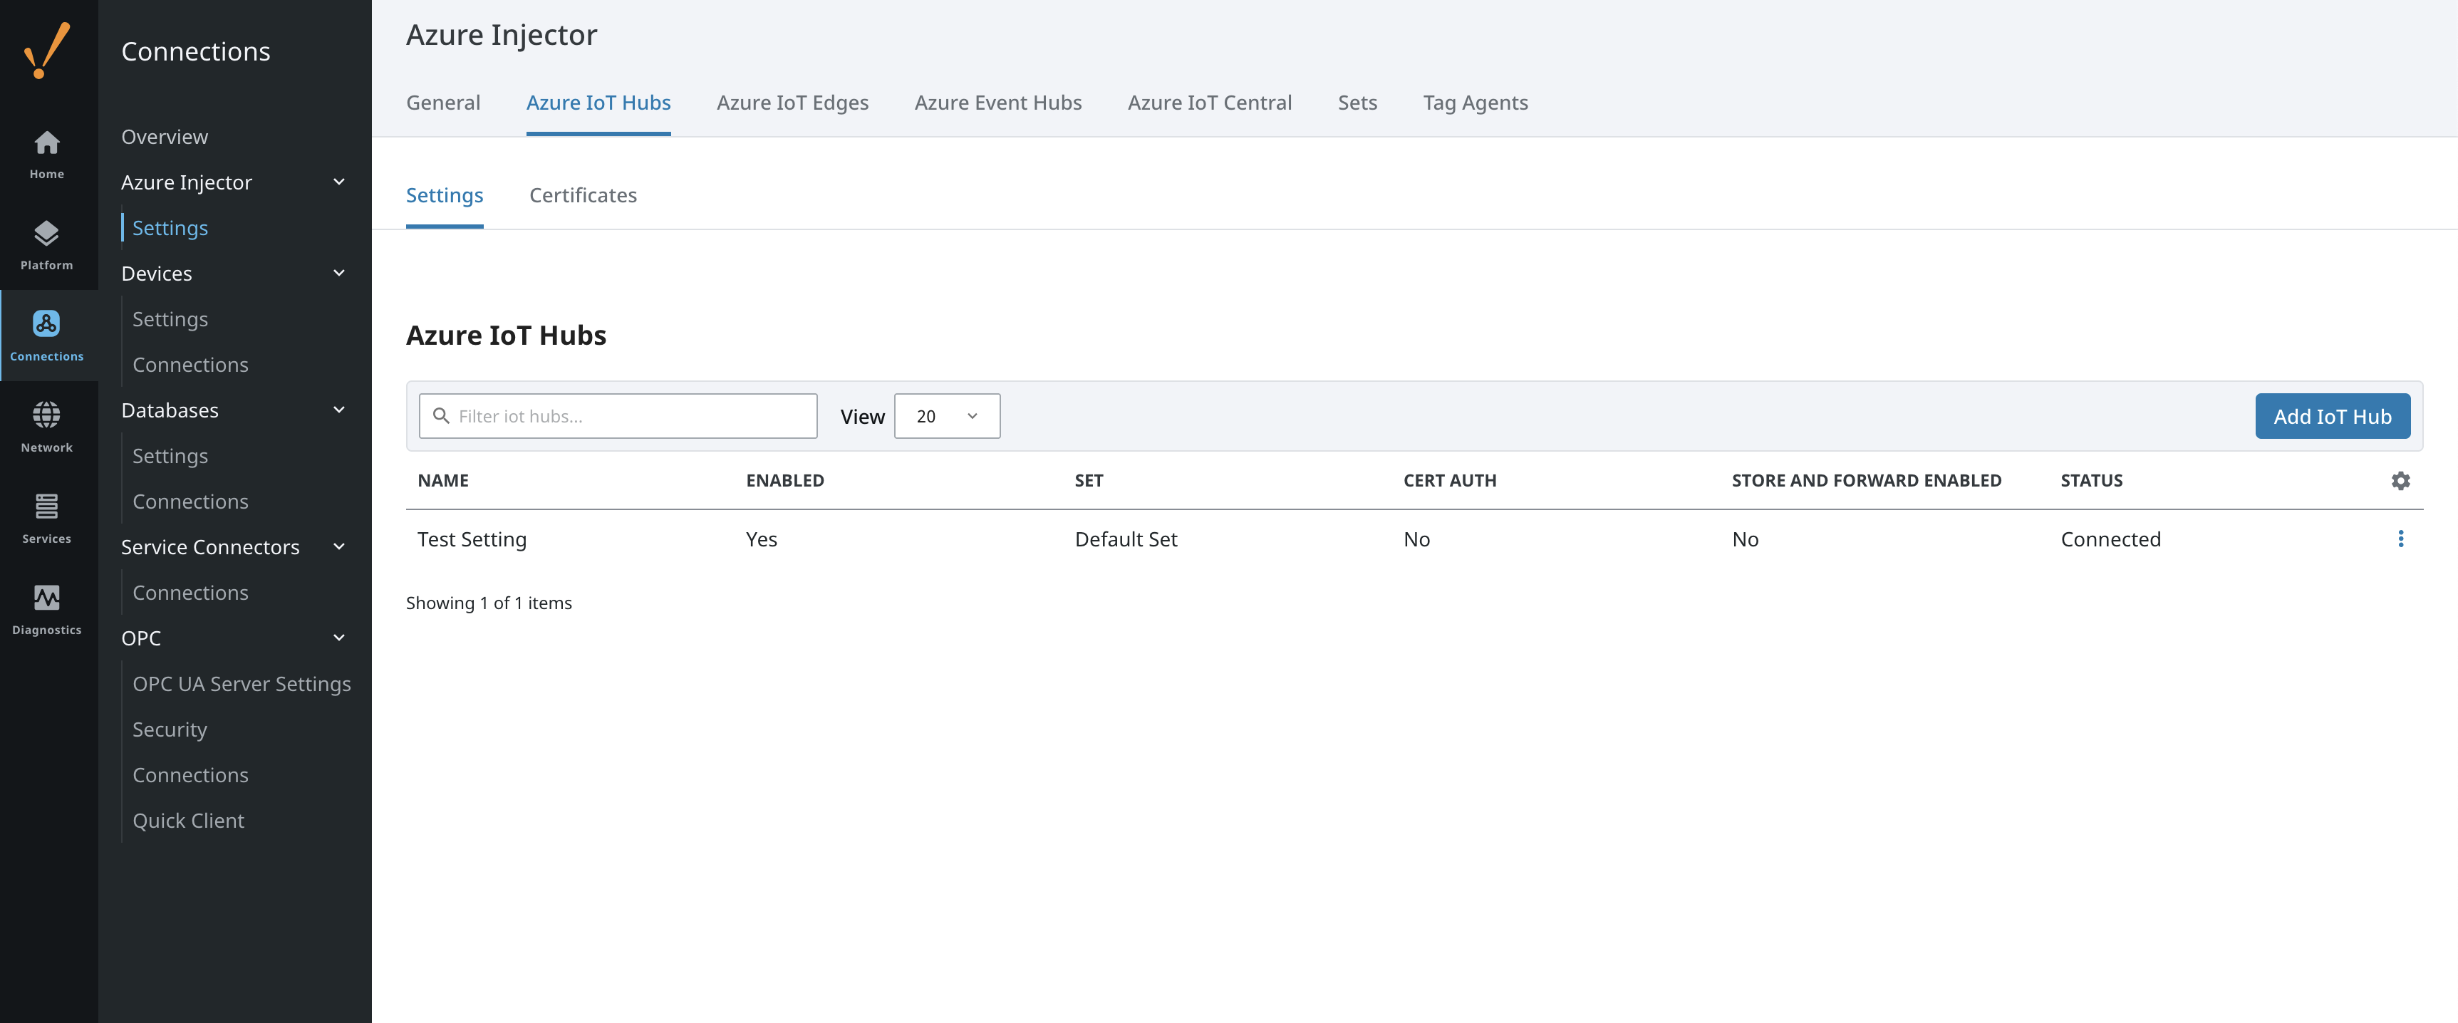Screen dimensions: 2458x1023
Task: Open the Platform section icon
Action: tap(46, 244)
